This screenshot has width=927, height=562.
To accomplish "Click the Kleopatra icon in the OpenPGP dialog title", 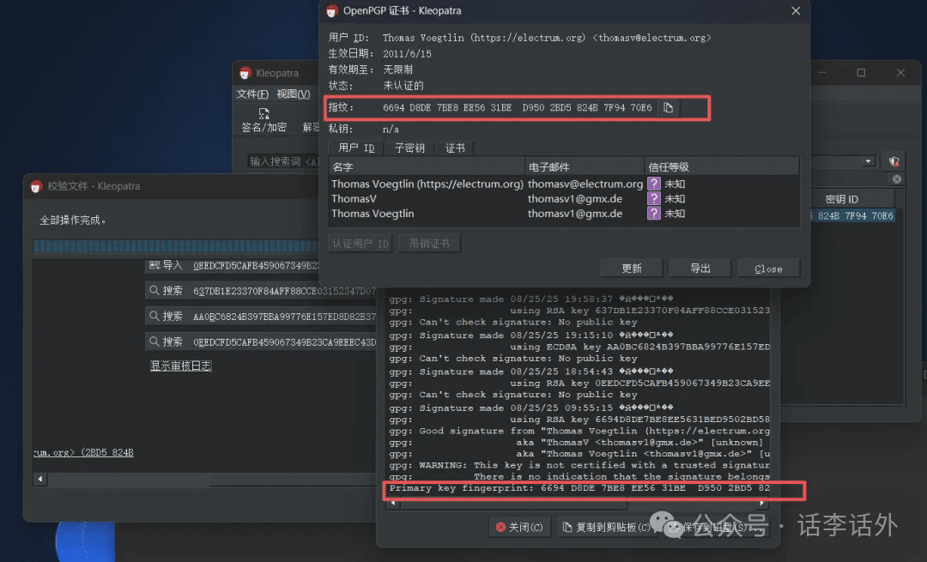I will (x=332, y=11).
